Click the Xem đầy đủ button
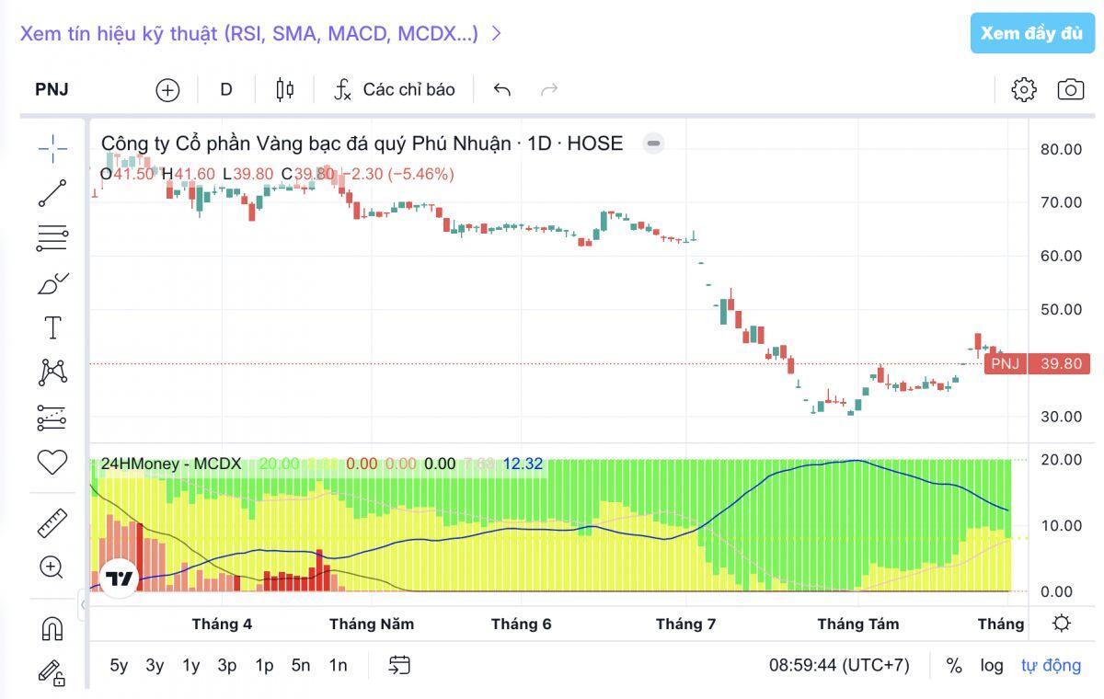Viewport: 1104px width, 699px height. 1032,33
